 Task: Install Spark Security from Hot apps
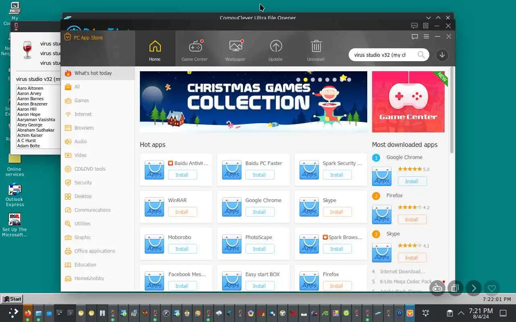click(x=337, y=175)
